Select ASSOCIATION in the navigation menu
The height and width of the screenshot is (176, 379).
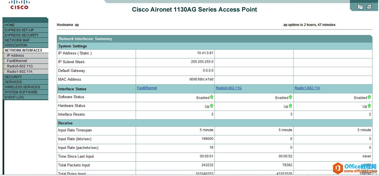pos(26,45)
